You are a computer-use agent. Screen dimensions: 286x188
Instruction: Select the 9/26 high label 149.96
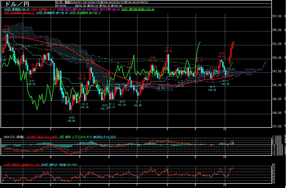coord(222,55)
